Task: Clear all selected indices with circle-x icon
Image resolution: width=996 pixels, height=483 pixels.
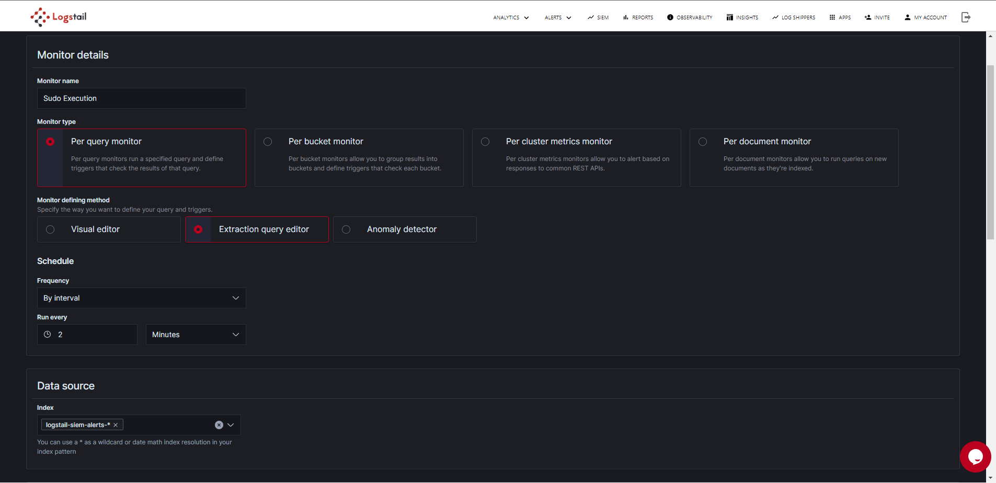Action: (x=219, y=425)
